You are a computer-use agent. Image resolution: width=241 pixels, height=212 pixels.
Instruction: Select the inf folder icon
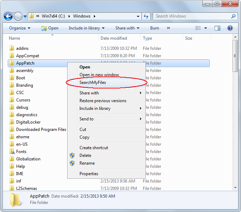[12, 181]
